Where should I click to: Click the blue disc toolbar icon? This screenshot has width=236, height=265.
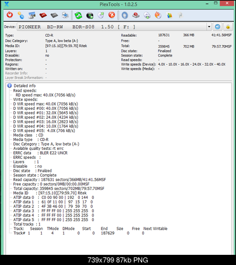[125, 15]
